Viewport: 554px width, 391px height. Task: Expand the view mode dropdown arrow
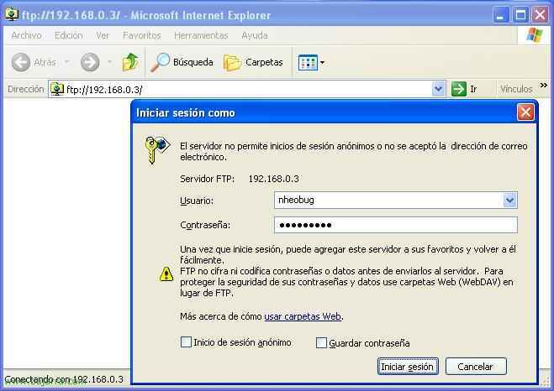[x=322, y=63]
